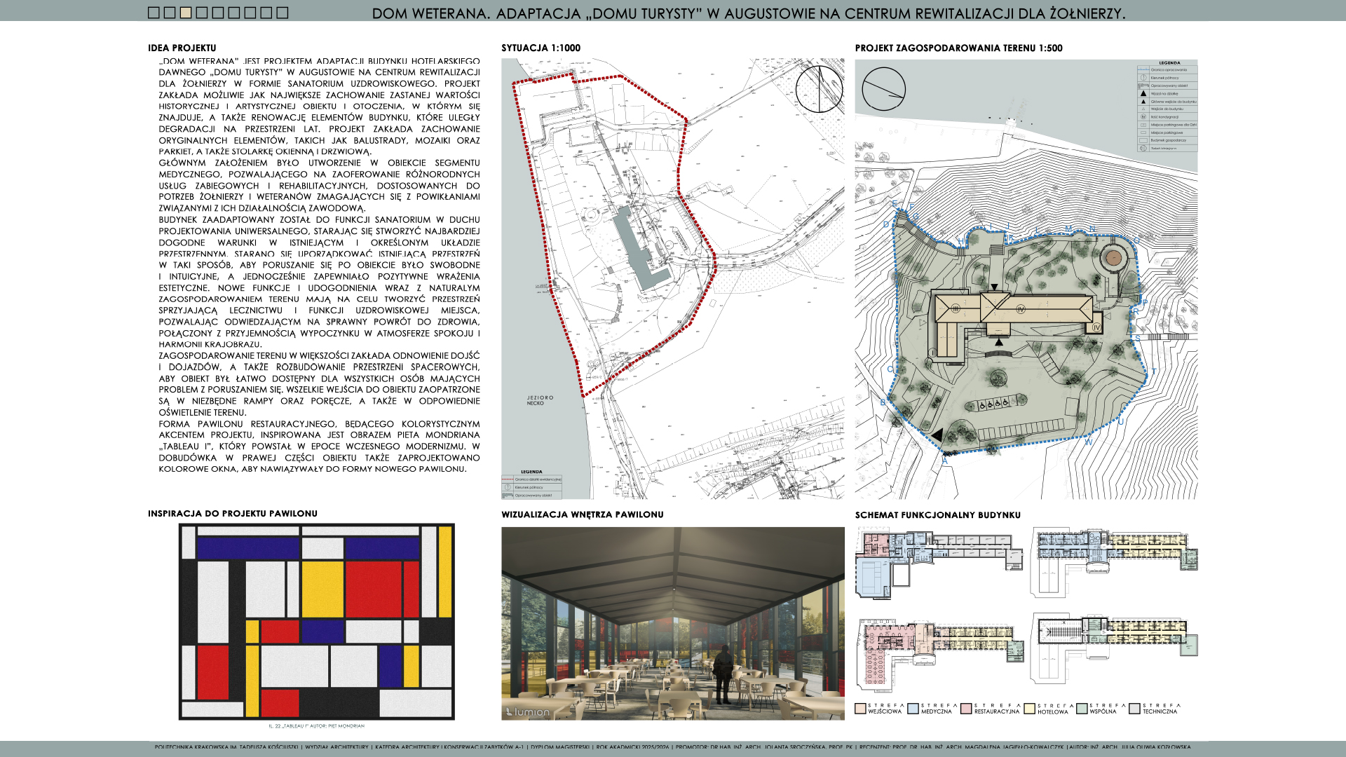Click the north arrow circle on site plan
1346x757 pixels.
click(x=883, y=89)
